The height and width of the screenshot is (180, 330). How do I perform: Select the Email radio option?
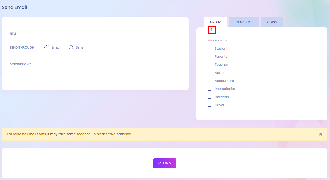click(x=47, y=47)
